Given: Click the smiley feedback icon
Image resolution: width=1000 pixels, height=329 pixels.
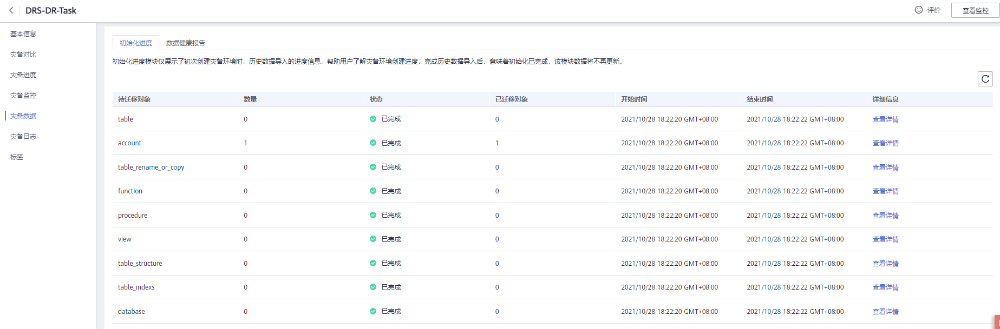Looking at the screenshot, I should click(x=919, y=10).
